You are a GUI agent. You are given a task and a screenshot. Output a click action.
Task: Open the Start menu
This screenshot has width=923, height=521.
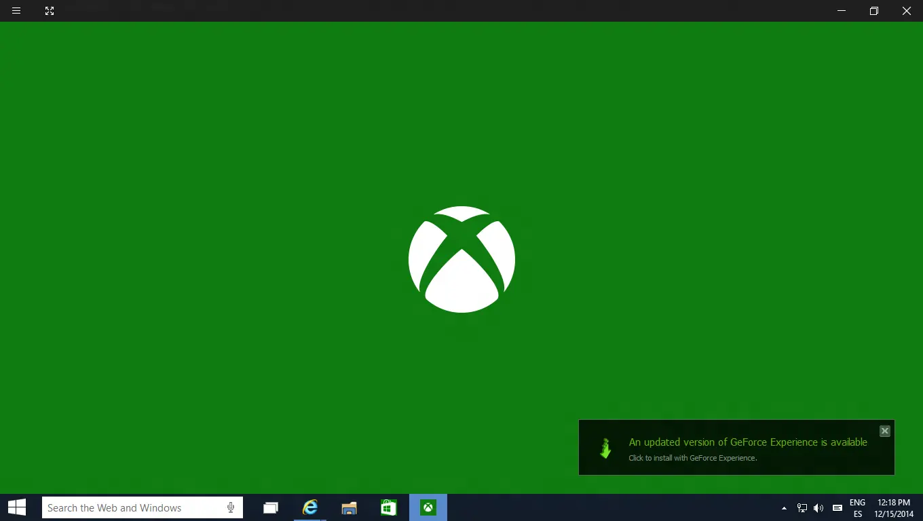tap(16, 507)
